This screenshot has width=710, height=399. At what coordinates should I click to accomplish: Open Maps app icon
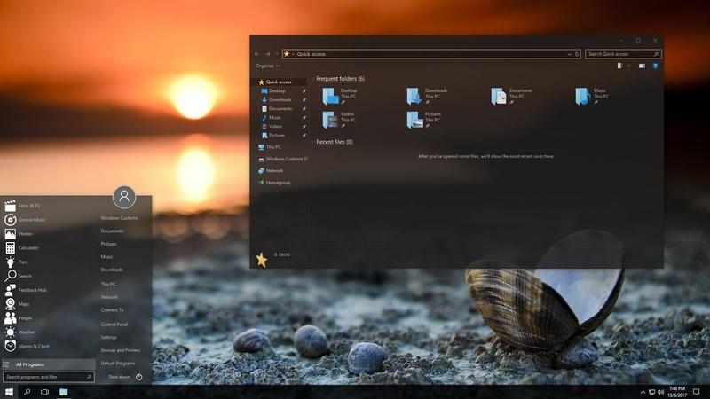pos(10,304)
